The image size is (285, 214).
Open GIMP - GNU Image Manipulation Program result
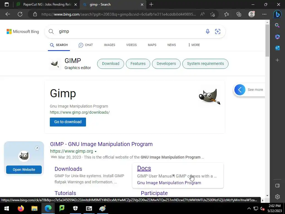(x=101, y=144)
